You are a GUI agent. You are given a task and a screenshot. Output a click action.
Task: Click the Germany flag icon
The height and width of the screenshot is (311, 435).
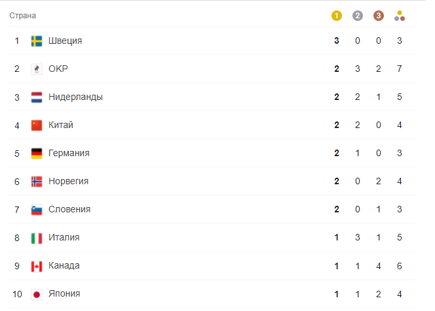point(37,154)
